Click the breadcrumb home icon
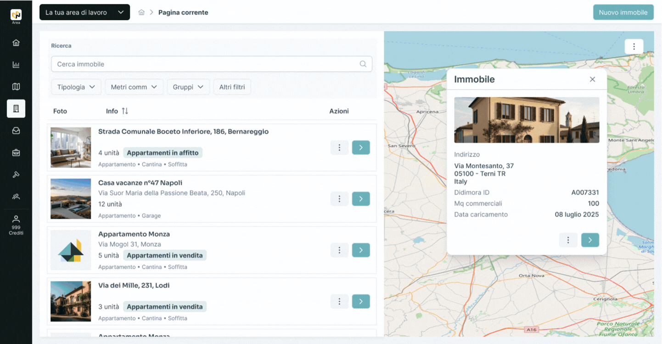The width and height of the screenshot is (662, 344). coord(141,12)
